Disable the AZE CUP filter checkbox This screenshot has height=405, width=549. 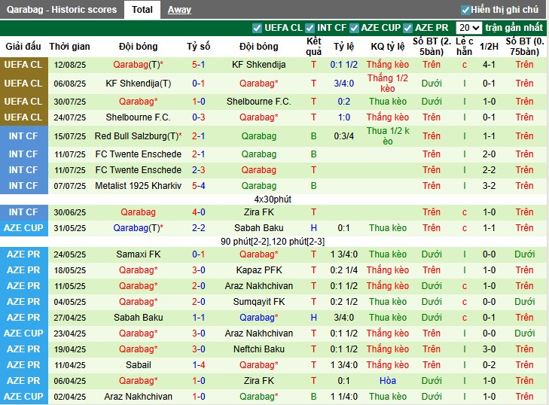(354, 28)
